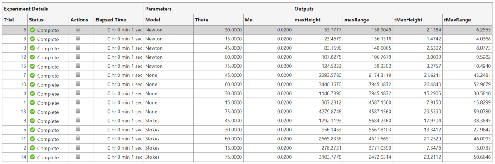Click the green Complete checkmark on trial 1
495x164 pixels.
32,103
